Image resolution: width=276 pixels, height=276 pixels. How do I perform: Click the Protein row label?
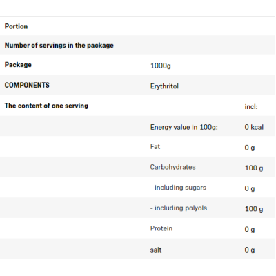click(161, 228)
